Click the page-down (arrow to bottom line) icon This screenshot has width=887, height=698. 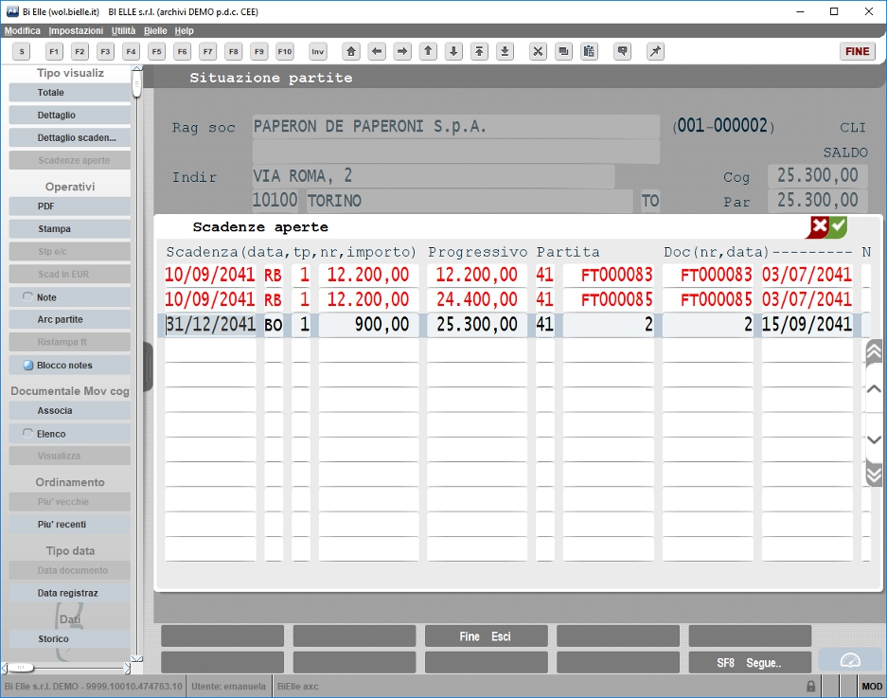tap(506, 51)
